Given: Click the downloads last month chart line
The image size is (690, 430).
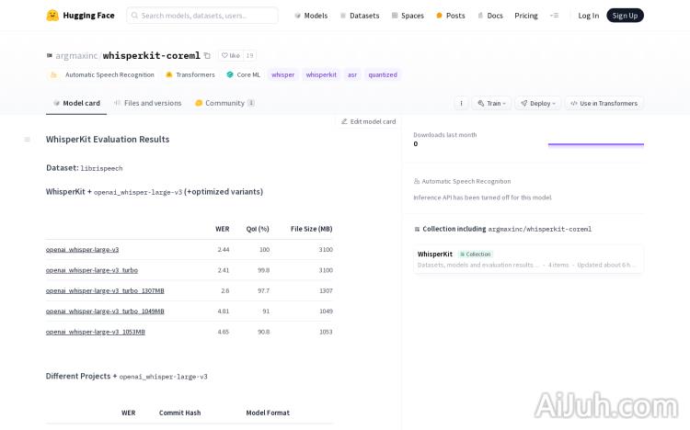Looking at the screenshot, I should tap(595, 144).
